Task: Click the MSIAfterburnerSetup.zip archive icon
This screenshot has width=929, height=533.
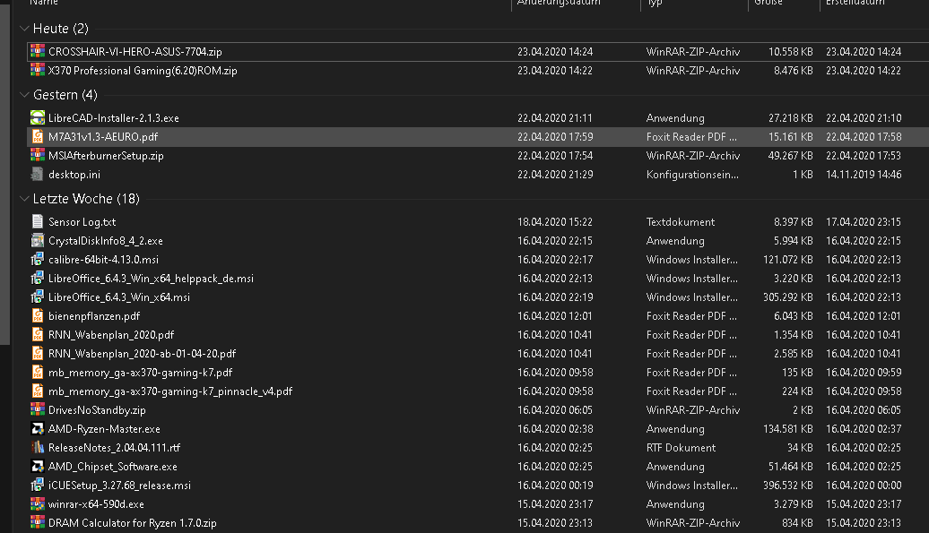Action: click(x=38, y=156)
